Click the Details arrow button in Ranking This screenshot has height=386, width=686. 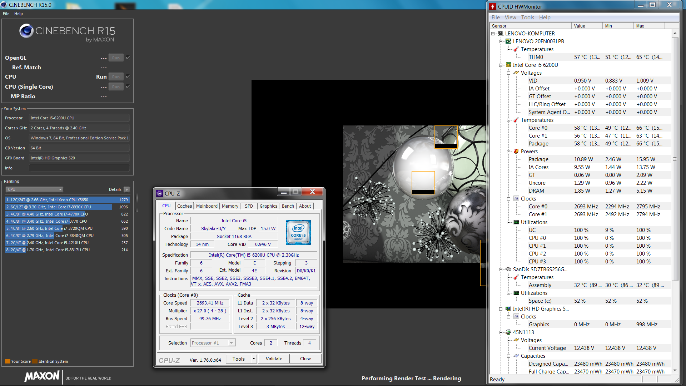click(x=127, y=189)
